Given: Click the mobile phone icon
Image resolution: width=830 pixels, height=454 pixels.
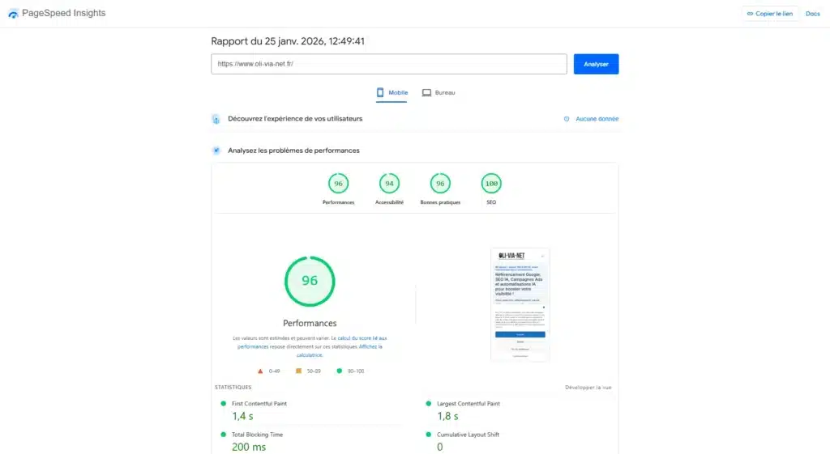Looking at the screenshot, I should 380,92.
